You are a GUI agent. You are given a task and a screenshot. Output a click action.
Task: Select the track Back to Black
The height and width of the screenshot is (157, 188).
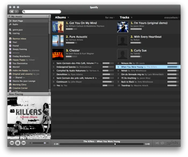click(x=148, y=82)
